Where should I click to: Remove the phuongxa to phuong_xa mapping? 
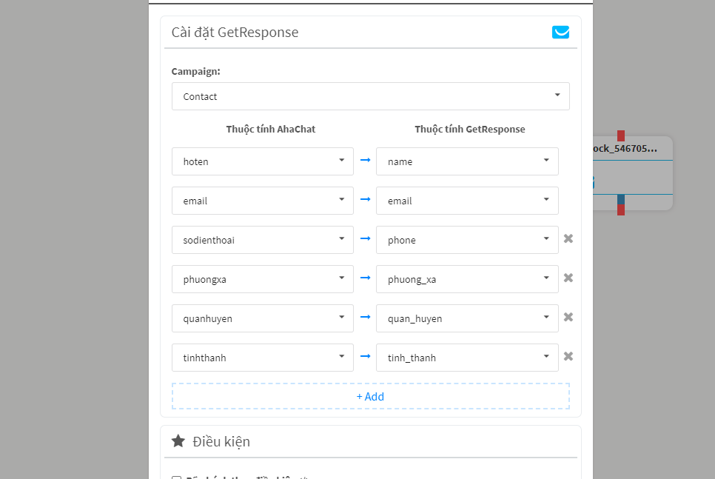click(568, 278)
